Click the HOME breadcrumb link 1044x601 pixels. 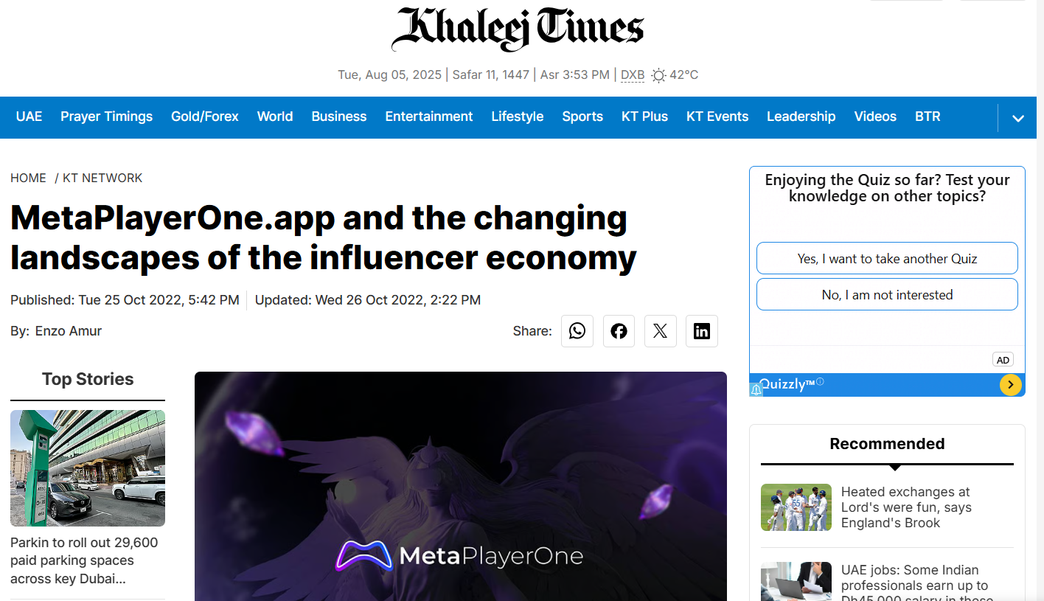[28, 178]
